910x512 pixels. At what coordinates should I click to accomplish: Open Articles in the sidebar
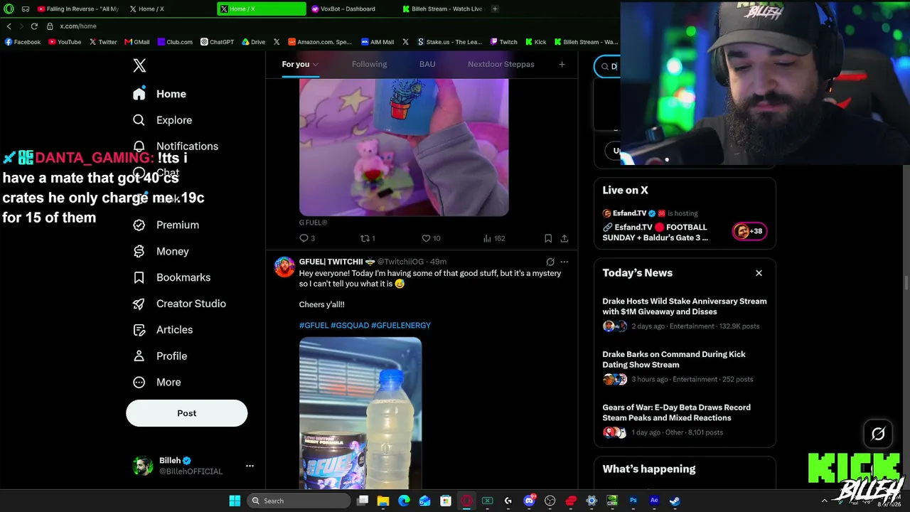coord(163,330)
